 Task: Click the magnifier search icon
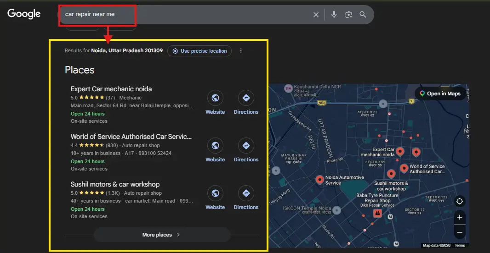coord(363,14)
